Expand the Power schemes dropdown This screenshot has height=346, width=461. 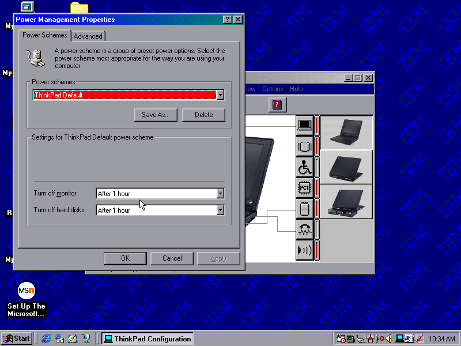click(220, 95)
